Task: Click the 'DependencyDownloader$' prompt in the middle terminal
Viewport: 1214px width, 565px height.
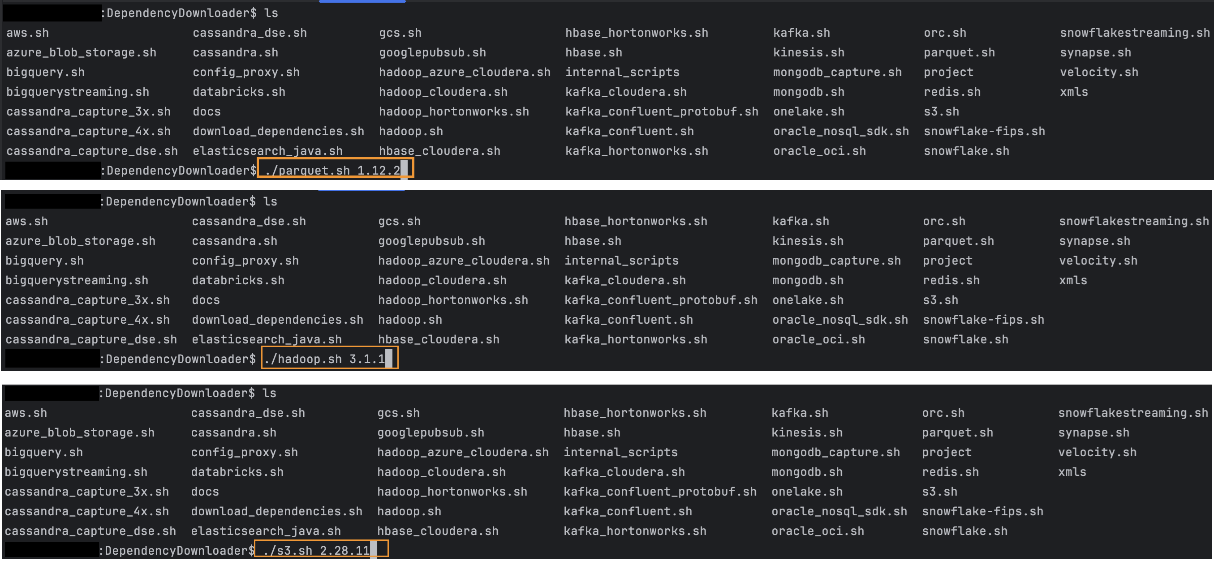Action: coord(179,358)
